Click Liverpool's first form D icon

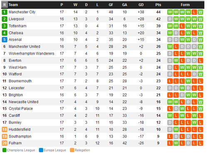click(x=170, y=19)
